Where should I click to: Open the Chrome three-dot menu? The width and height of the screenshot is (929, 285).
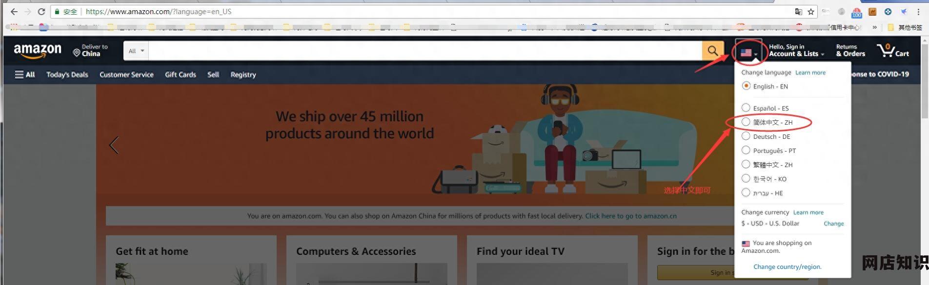(x=918, y=12)
